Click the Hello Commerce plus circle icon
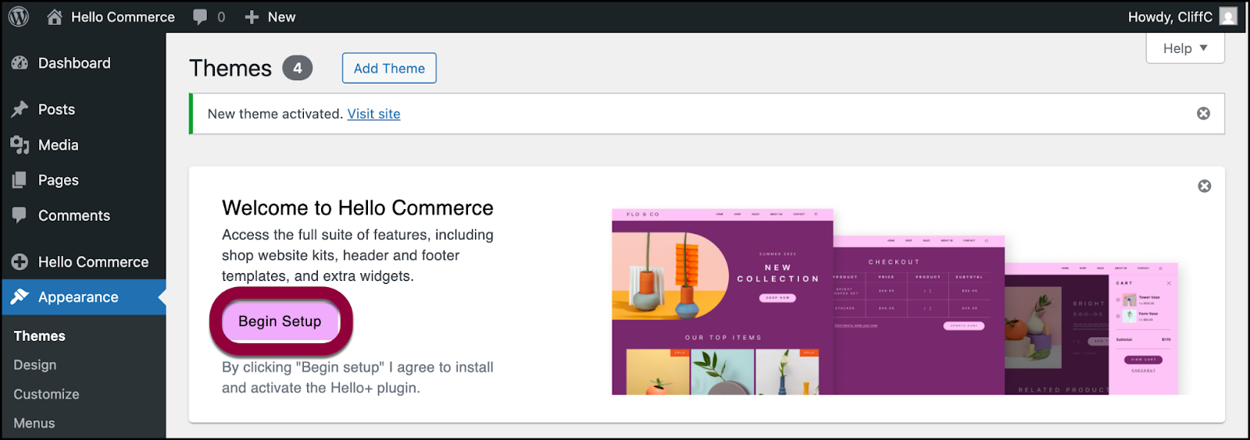Image resolution: width=1250 pixels, height=440 pixels. (20, 262)
